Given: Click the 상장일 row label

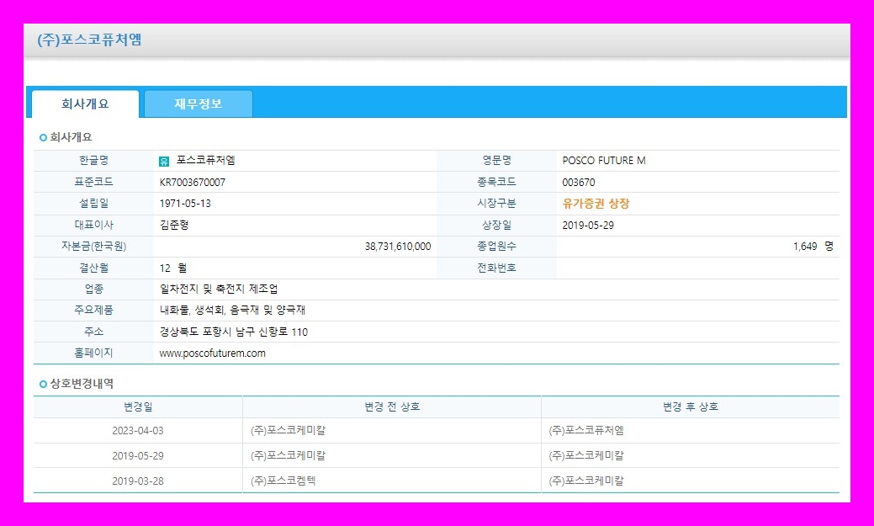Looking at the screenshot, I should (x=496, y=226).
